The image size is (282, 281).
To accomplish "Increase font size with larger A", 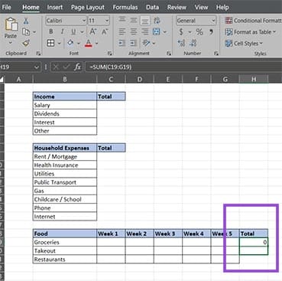I will [x=92, y=31].
